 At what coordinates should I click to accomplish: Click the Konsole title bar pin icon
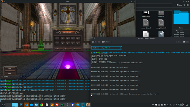point(94,38)
